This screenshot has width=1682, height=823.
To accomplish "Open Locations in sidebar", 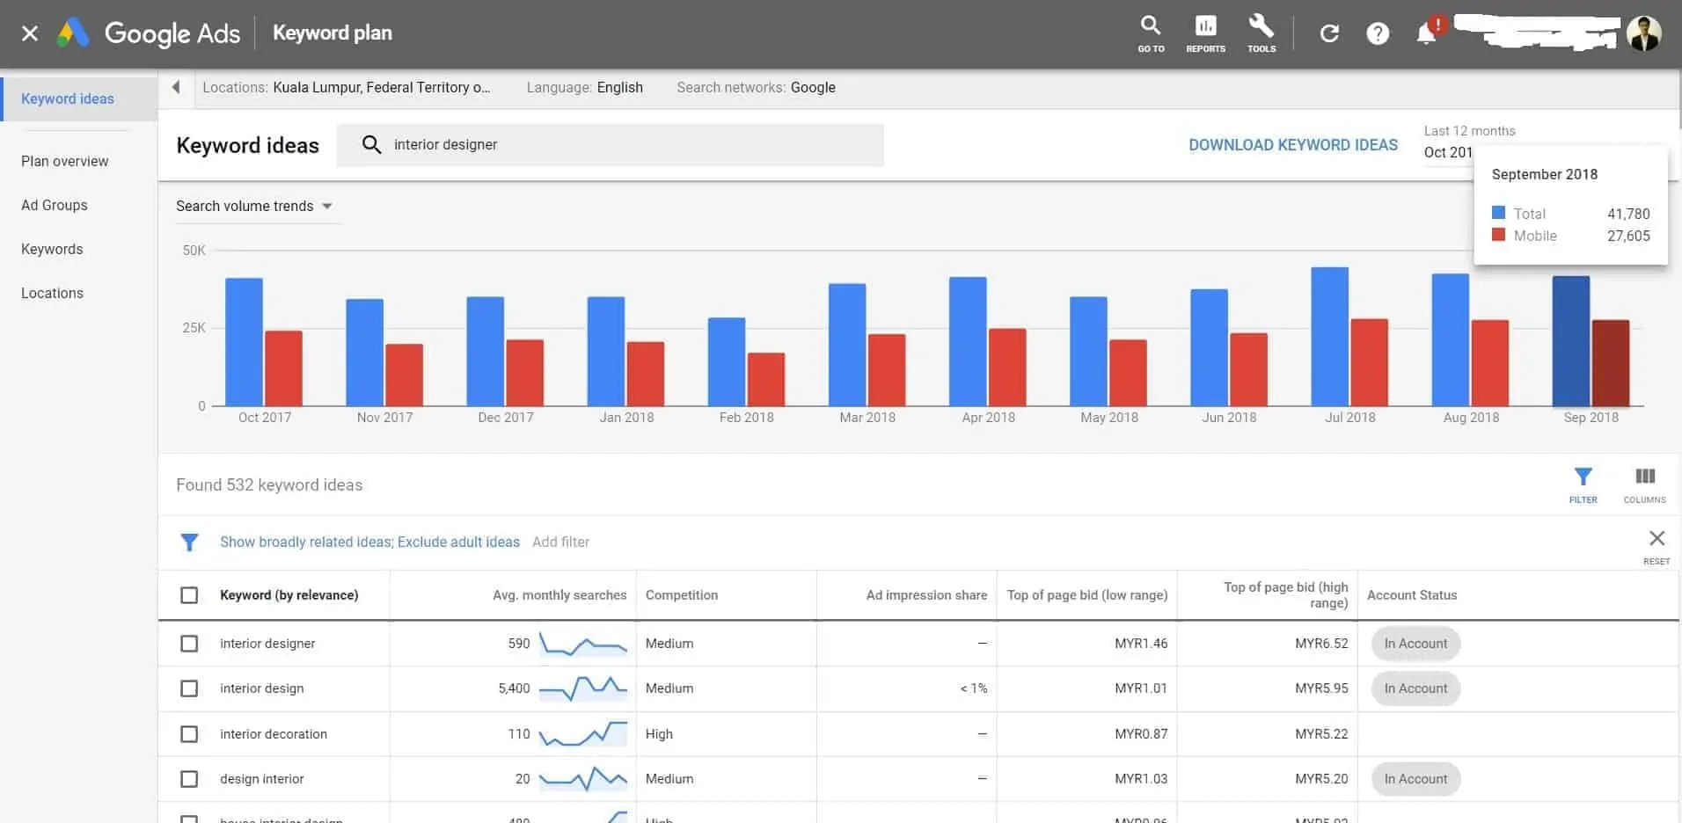I will 52,293.
